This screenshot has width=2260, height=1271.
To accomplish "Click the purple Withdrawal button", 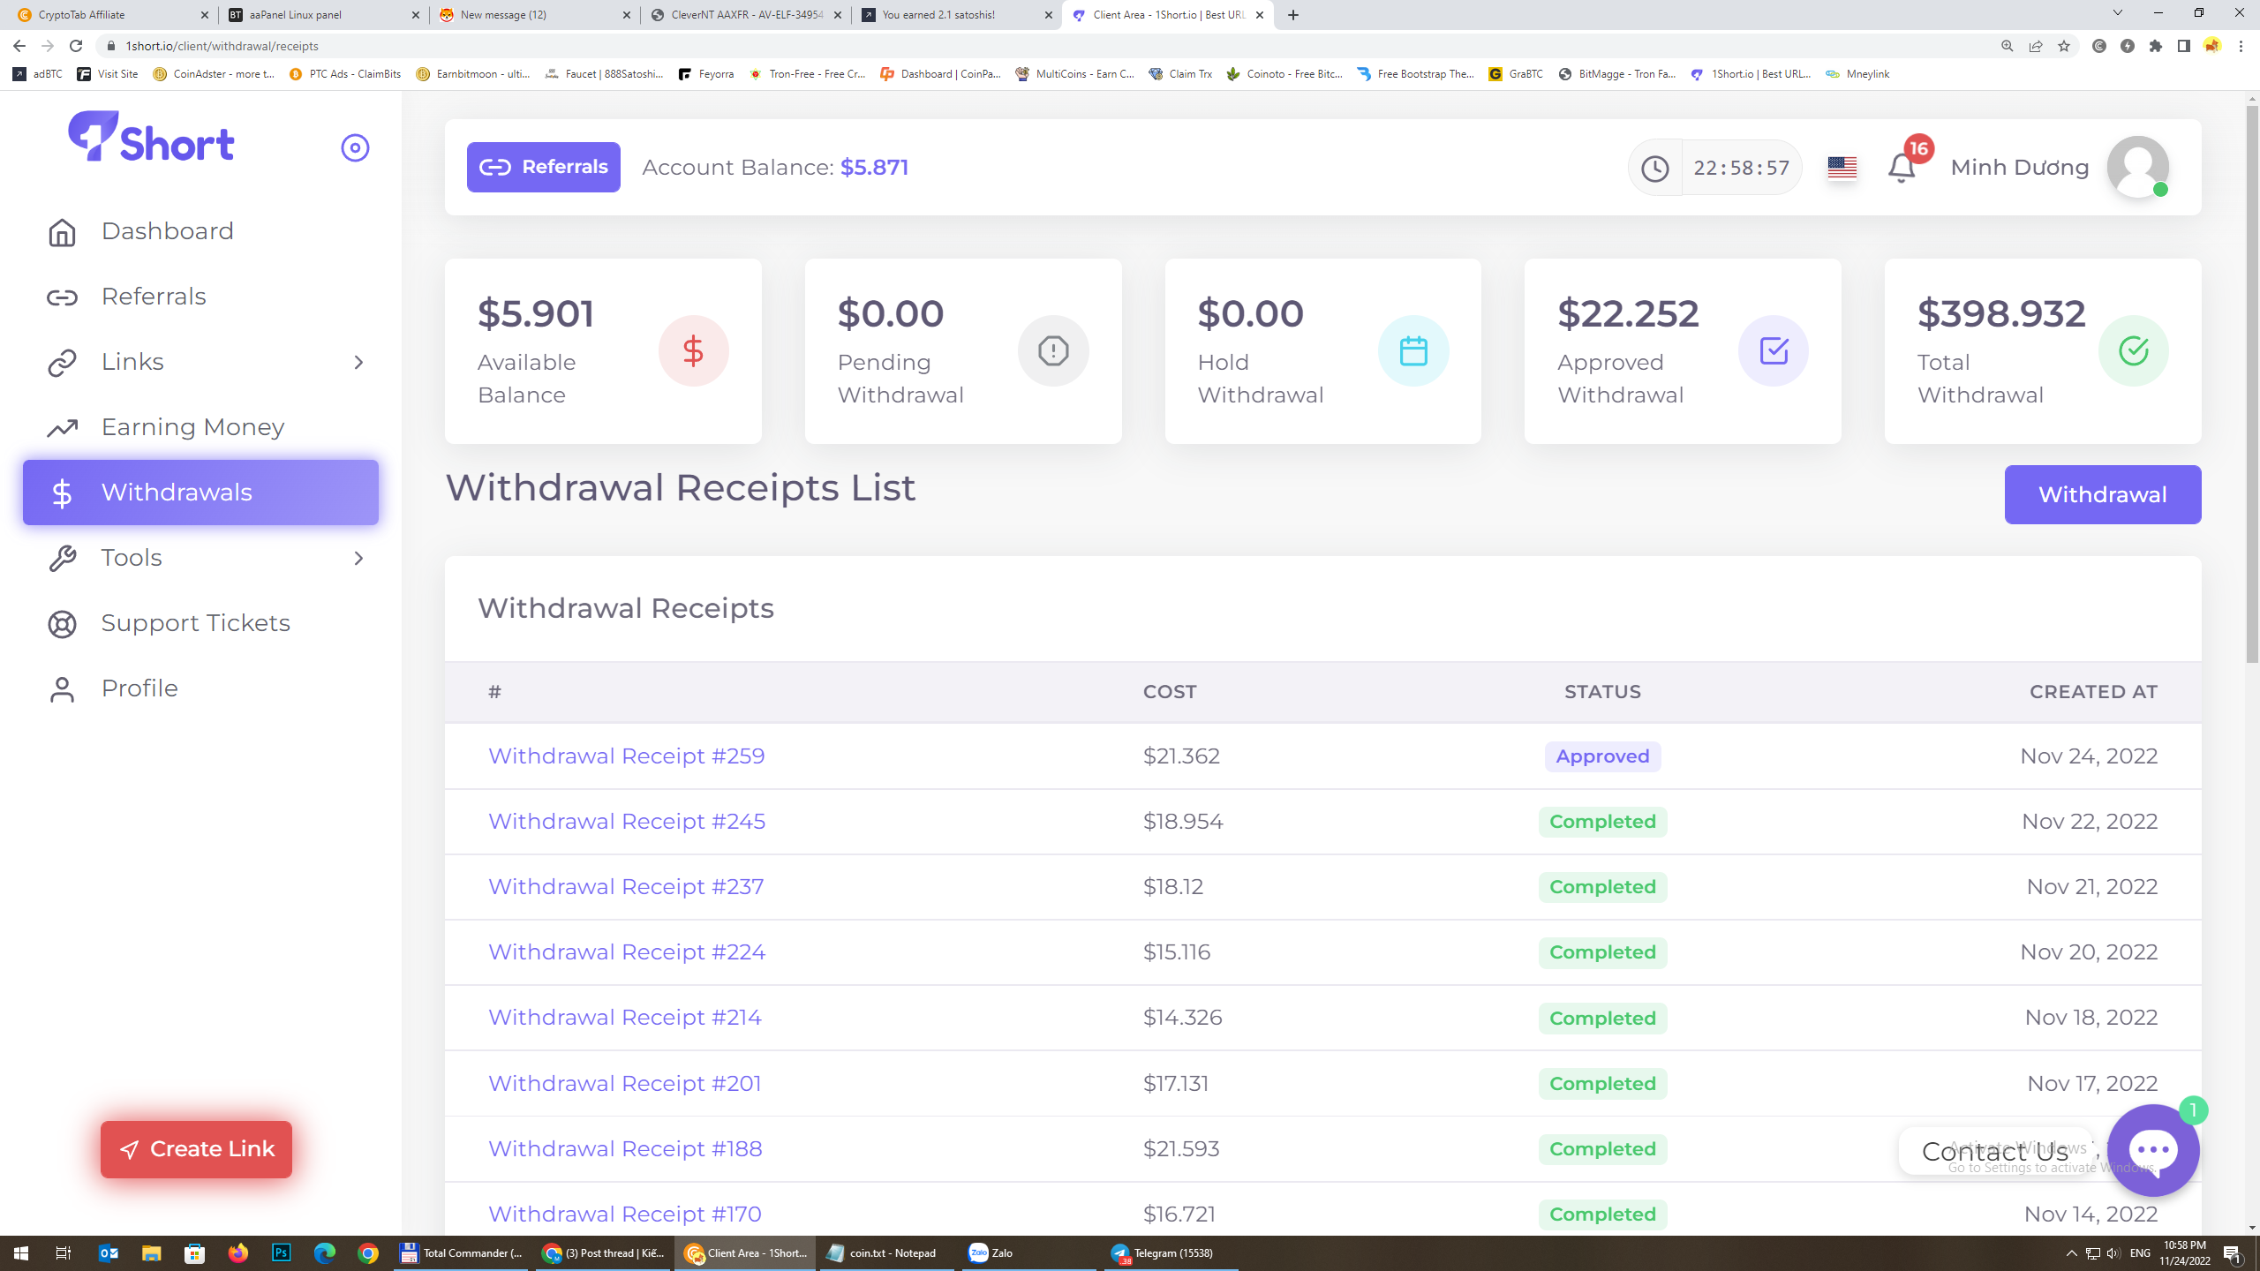I will (x=2103, y=494).
